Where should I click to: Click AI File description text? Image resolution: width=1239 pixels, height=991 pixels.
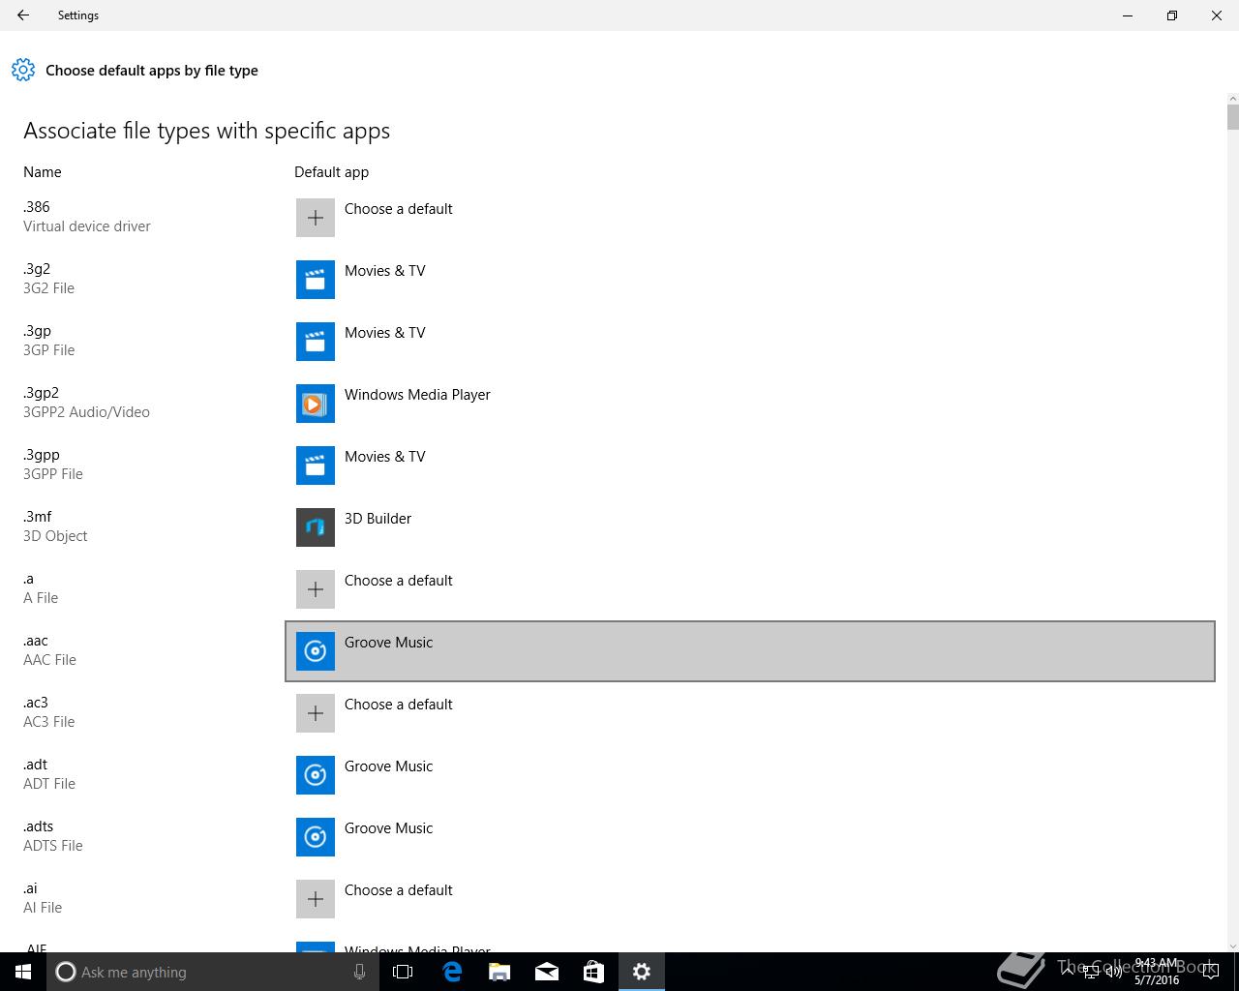(x=43, y=908)
